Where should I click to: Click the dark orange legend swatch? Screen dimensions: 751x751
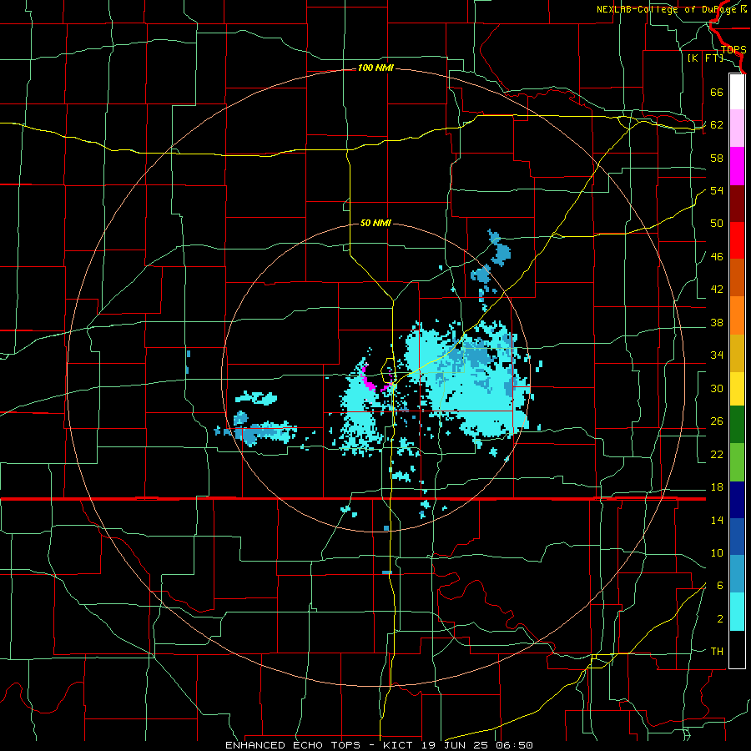[x=737, y=277]
